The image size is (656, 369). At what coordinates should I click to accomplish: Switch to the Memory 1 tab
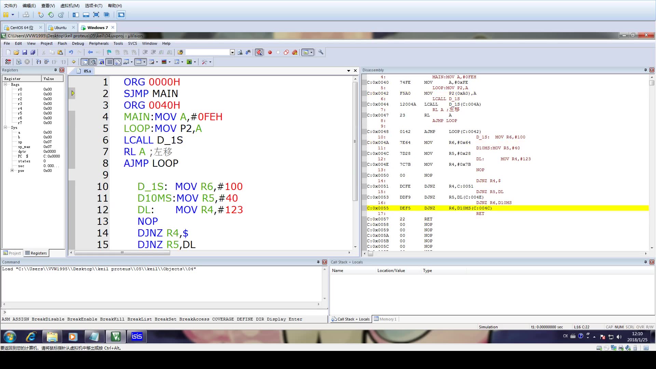pyautogui.click(x=385, y=319)
